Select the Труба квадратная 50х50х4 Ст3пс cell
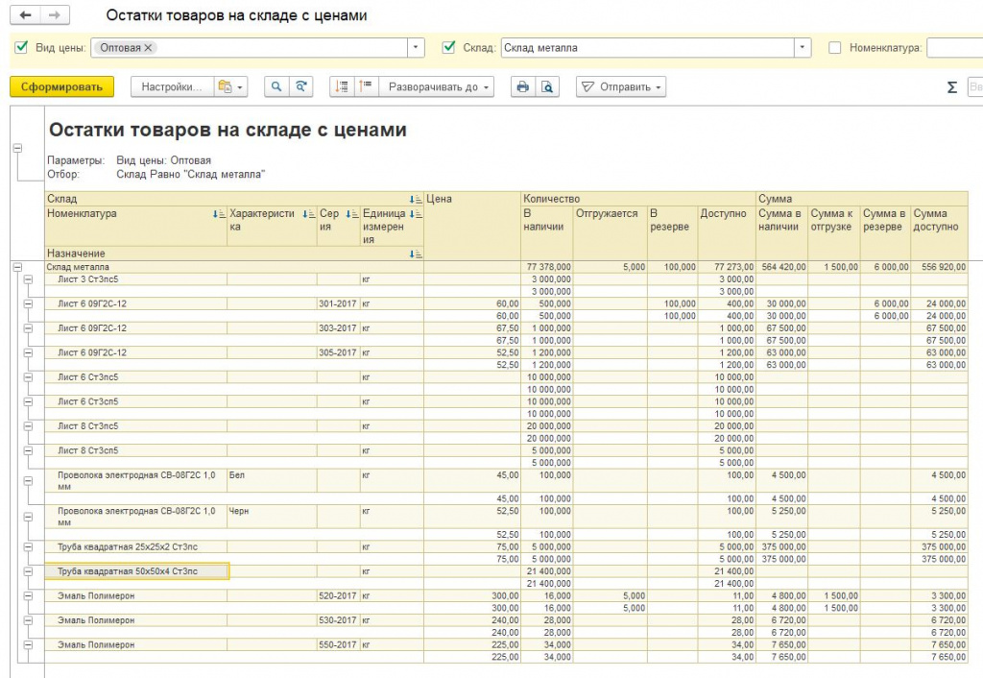The height and width of the screenshot is (678, 983). 136,571
